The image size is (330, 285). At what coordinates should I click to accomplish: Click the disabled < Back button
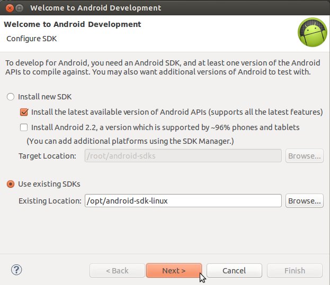(117, 271)
